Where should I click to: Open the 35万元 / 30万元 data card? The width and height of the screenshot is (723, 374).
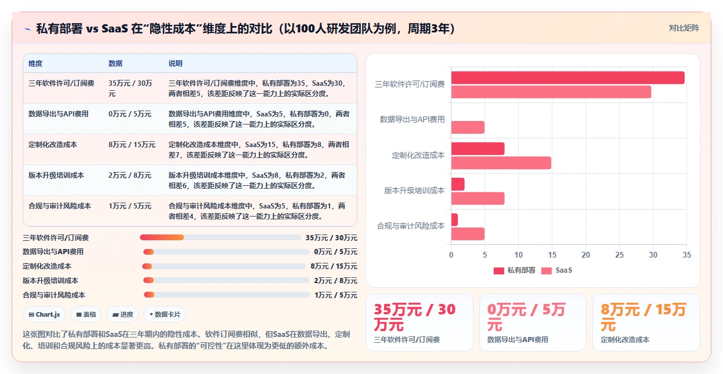point(420,322)
